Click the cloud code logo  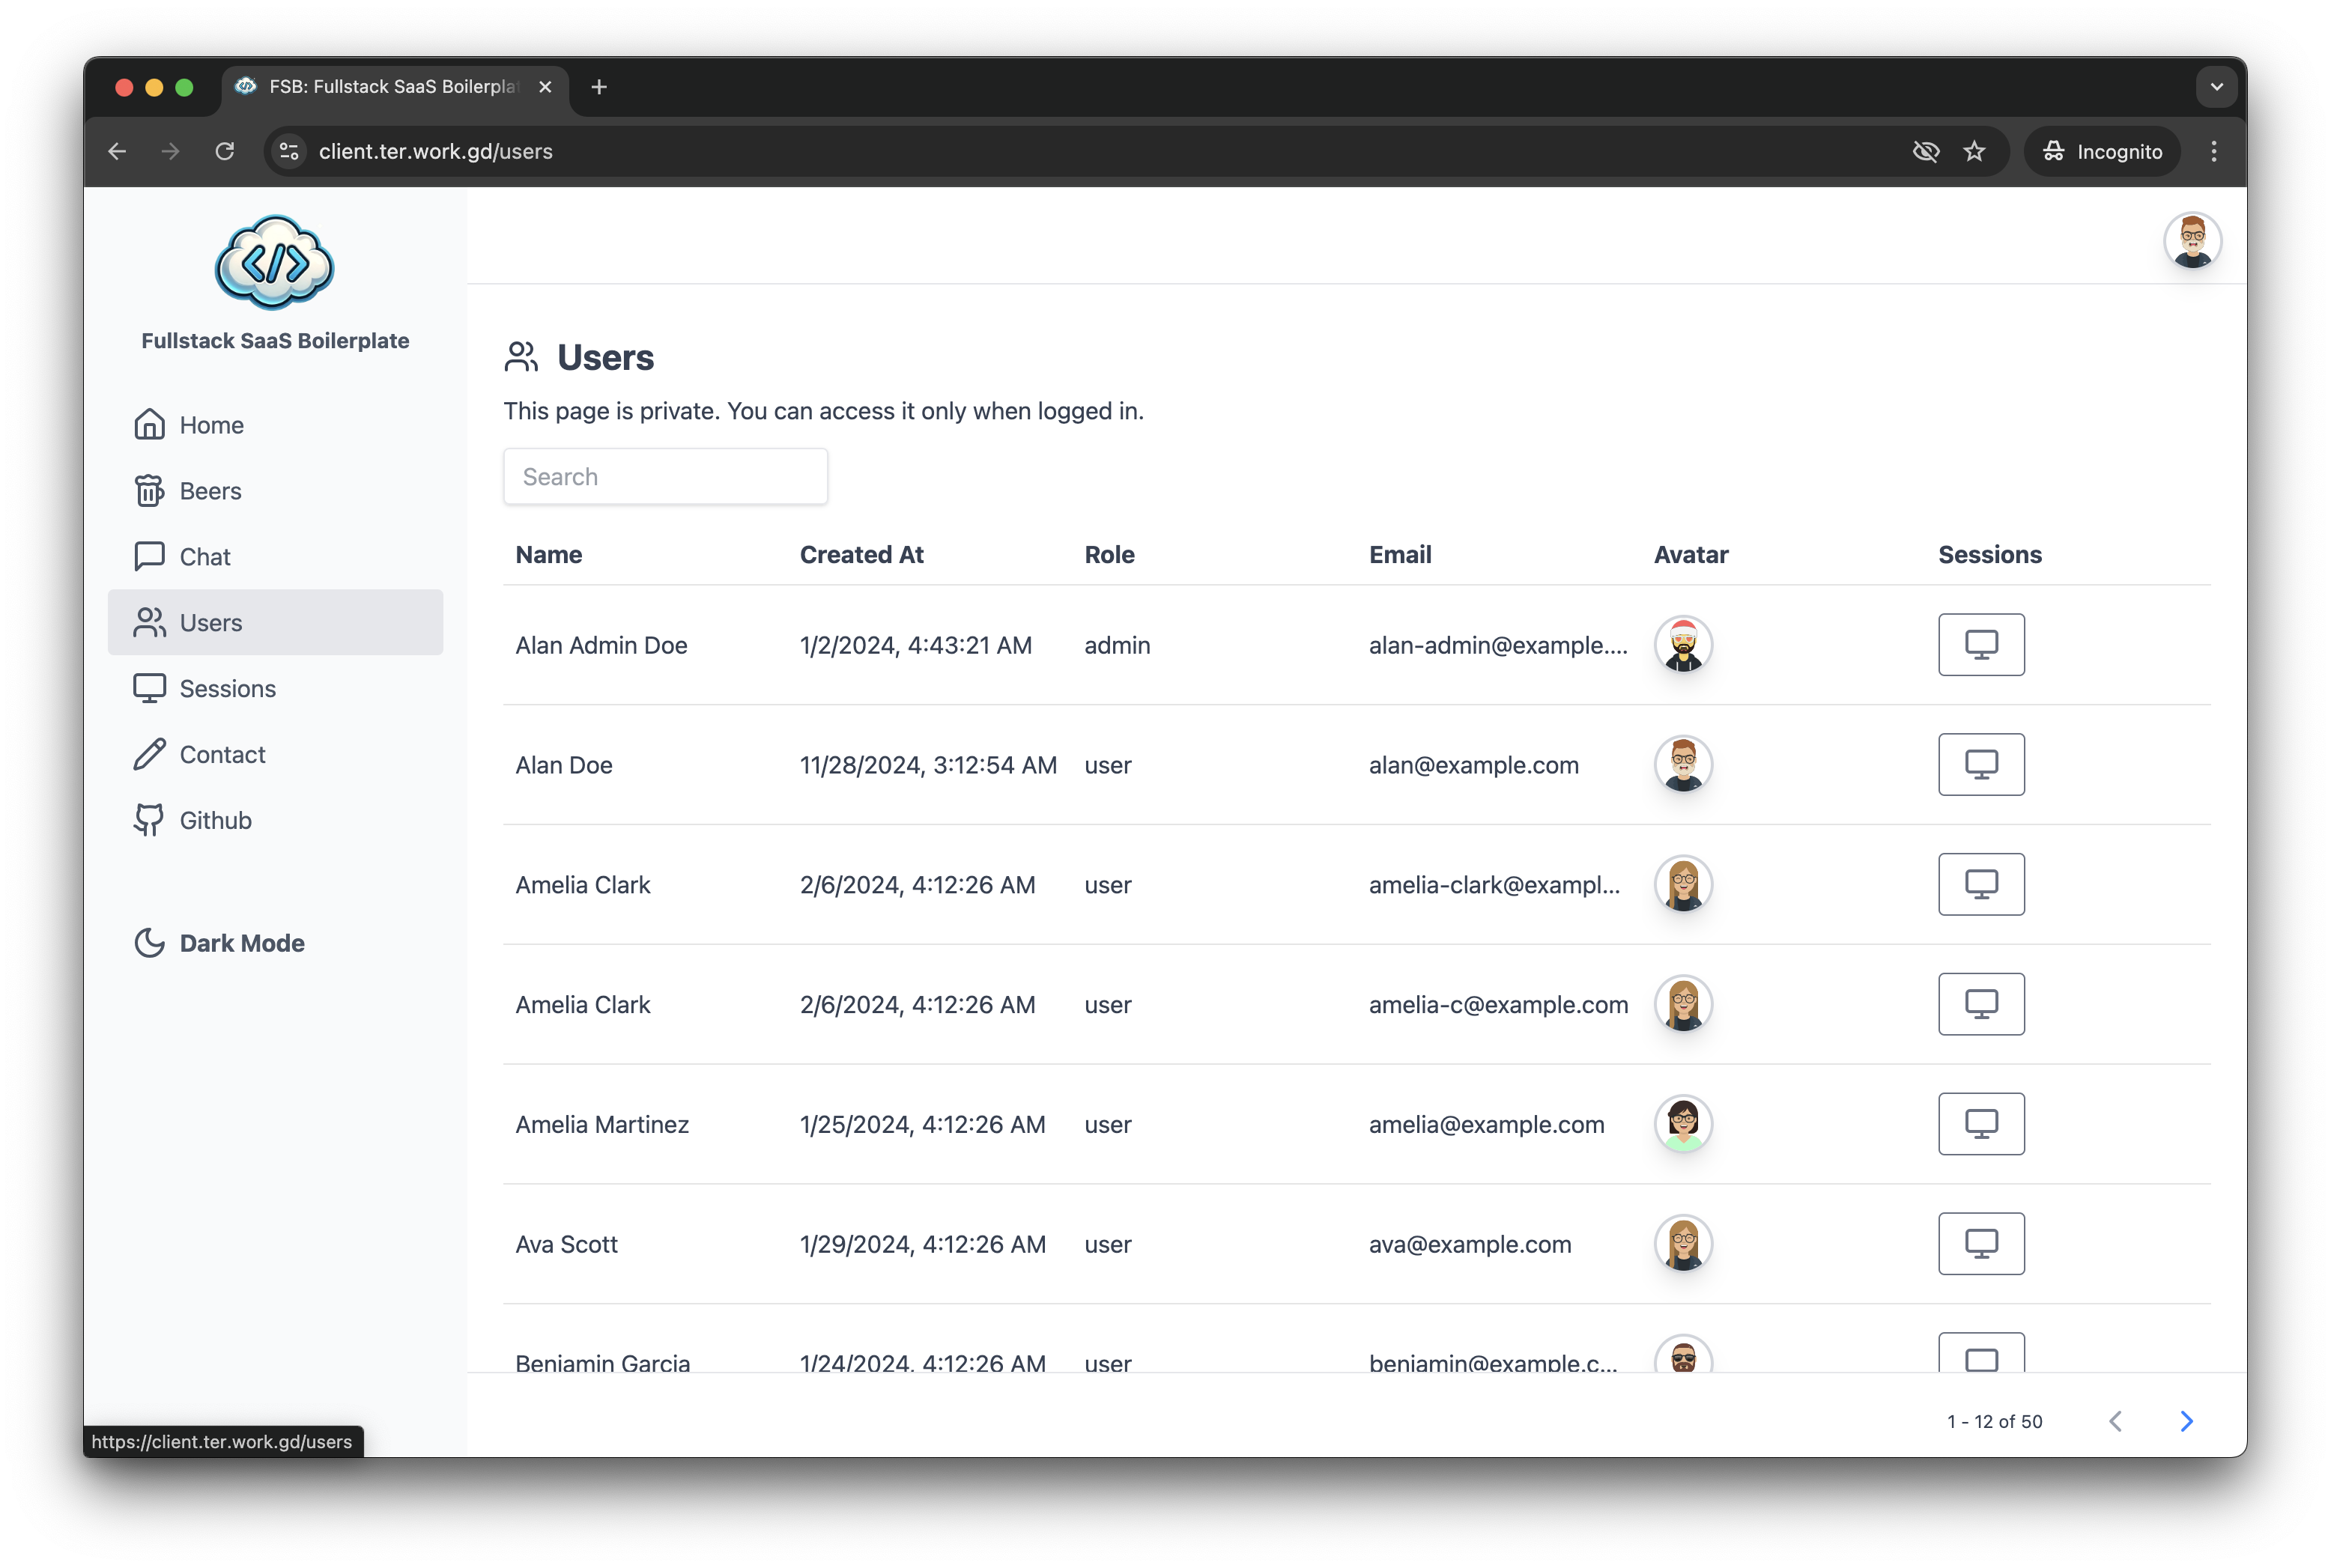pyautogui.click(x=274, y=262)
